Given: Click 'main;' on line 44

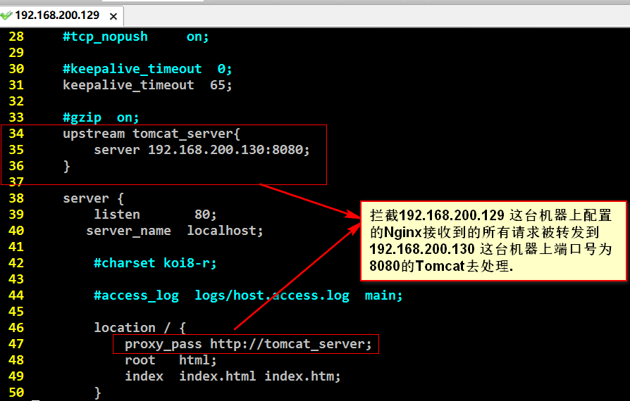Looking at the screenshot, I should [383, 295].
